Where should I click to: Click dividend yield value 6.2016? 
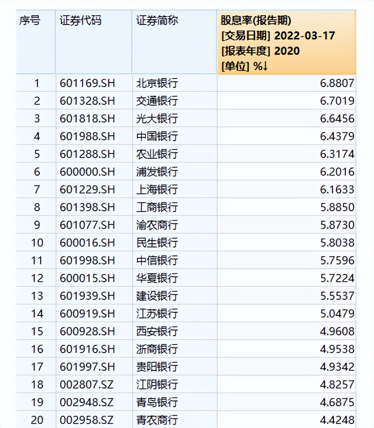(337, 172)
